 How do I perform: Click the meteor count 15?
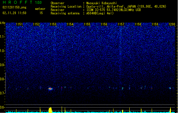click(41, 13)
